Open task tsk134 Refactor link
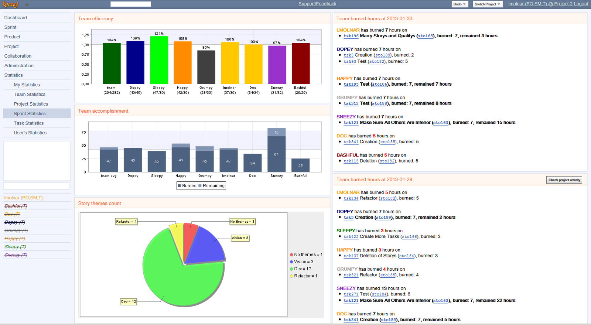The height and width of the screenshot is (325, 591). pyautogui.click(x=351, y=199)
